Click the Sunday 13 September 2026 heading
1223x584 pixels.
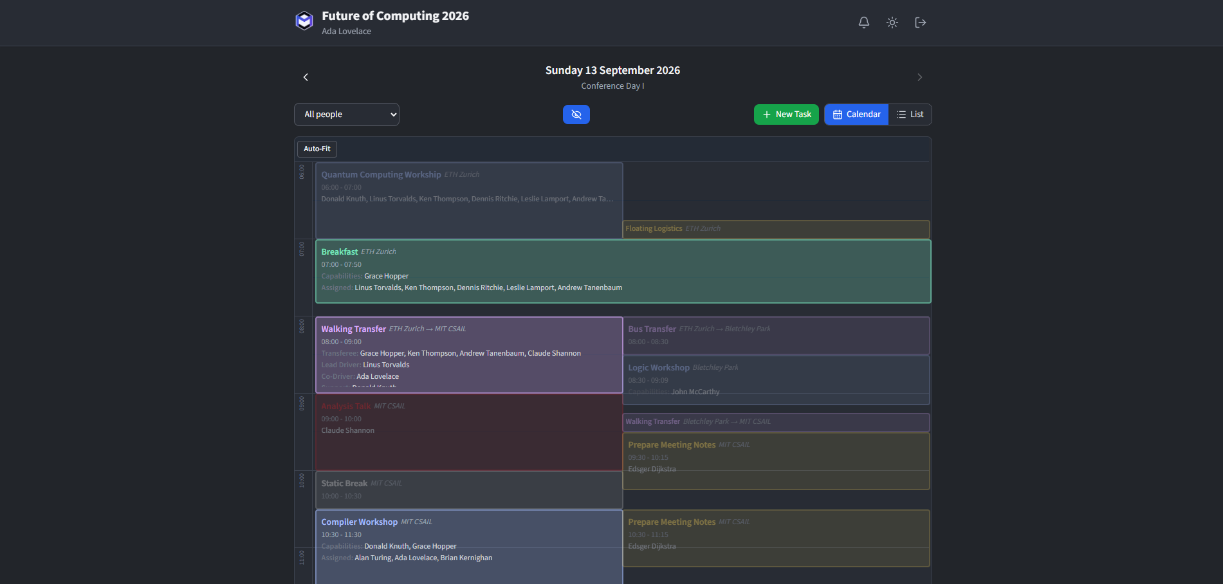click(612, 70)
